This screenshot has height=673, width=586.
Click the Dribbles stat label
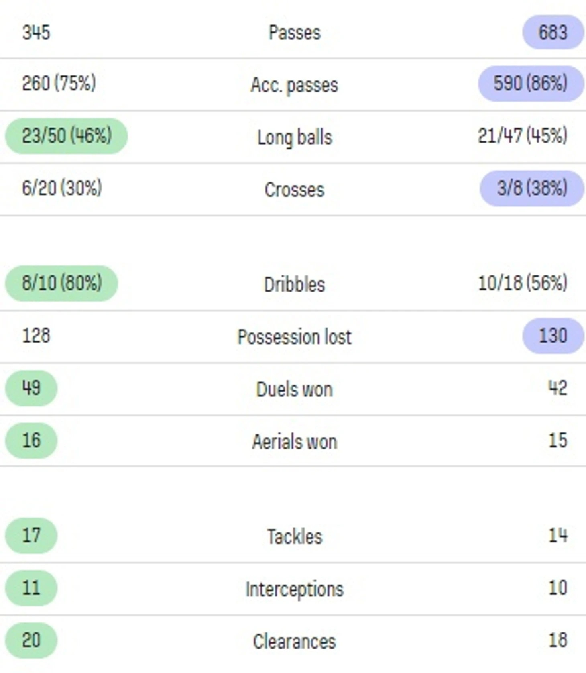[x=294, y=284]
